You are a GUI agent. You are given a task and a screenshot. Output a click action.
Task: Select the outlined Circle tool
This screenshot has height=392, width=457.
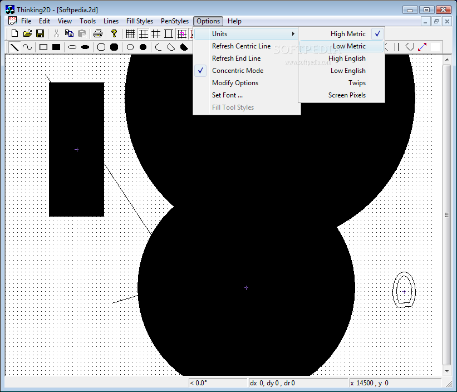point(130,47)
